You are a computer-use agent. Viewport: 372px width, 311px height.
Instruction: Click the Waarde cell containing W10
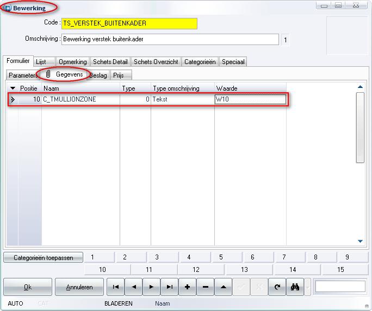(x=250, y=99)
